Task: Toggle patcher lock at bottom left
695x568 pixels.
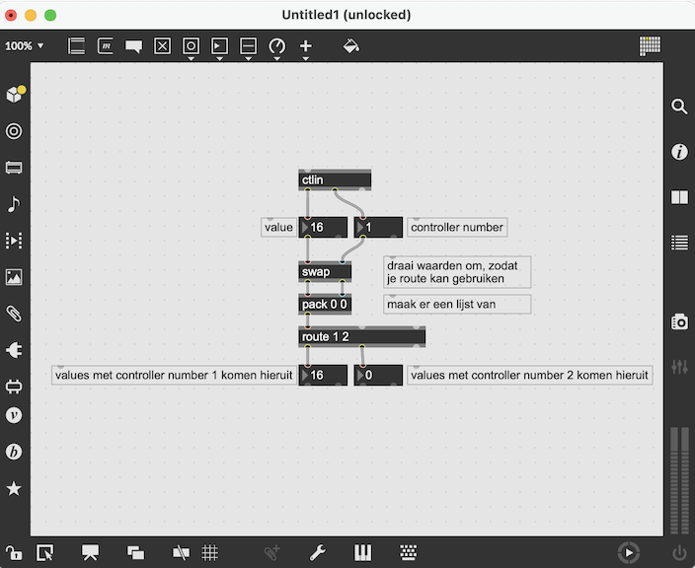Action: click(14, 553)
